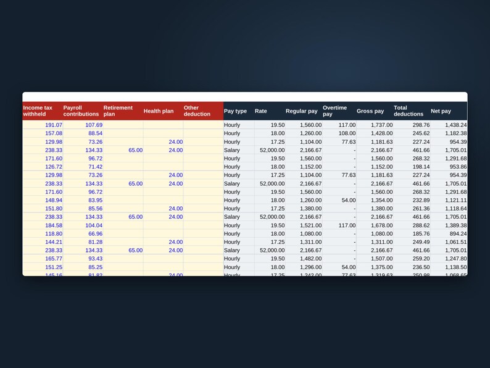Image resolution: width=490 pixels, height=368 pixels.
Task: Select net pay cell 1,438.24
Action: (449, 125)
